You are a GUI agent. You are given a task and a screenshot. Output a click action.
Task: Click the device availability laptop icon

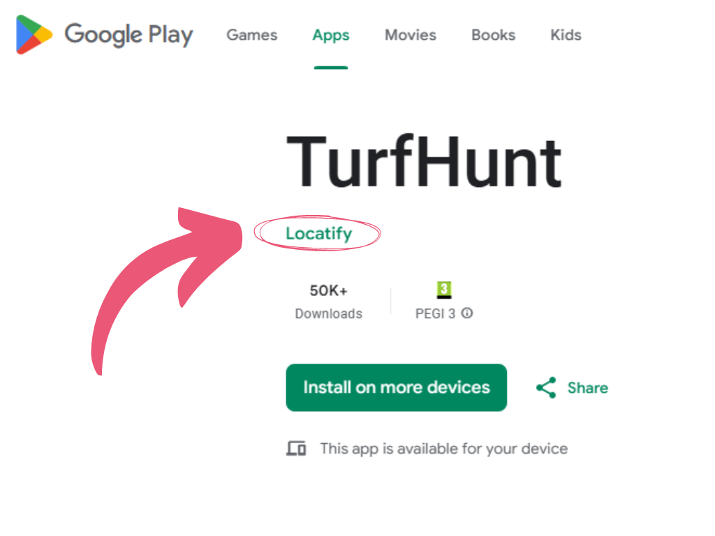296,448
